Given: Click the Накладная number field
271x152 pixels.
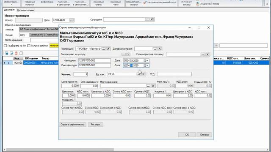Looking at the screenshot, I should [94, 61].
